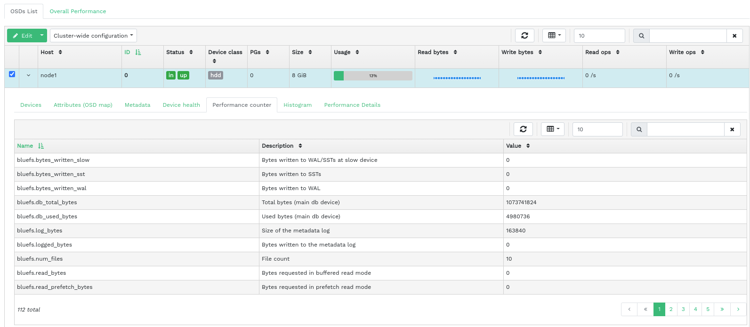
Task: Click the performance counter search input
Action: [x=685, y=129]
